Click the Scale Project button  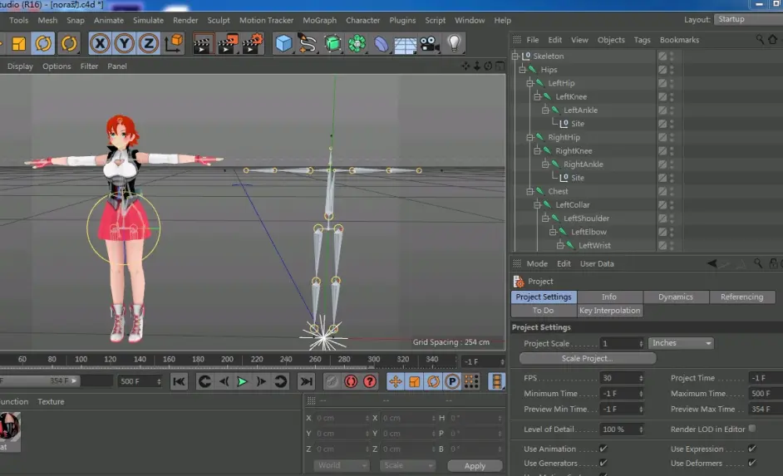click(587, 359)
